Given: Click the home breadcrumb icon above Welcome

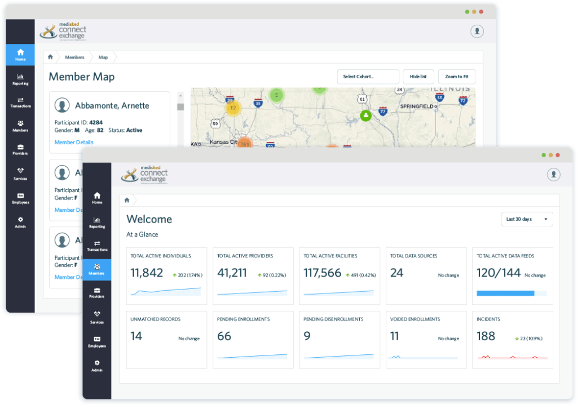Looking at the screenshot, I should (x=127, y=200).
